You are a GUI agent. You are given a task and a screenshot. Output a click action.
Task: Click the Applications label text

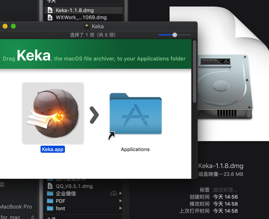click(x=135, y=149)
